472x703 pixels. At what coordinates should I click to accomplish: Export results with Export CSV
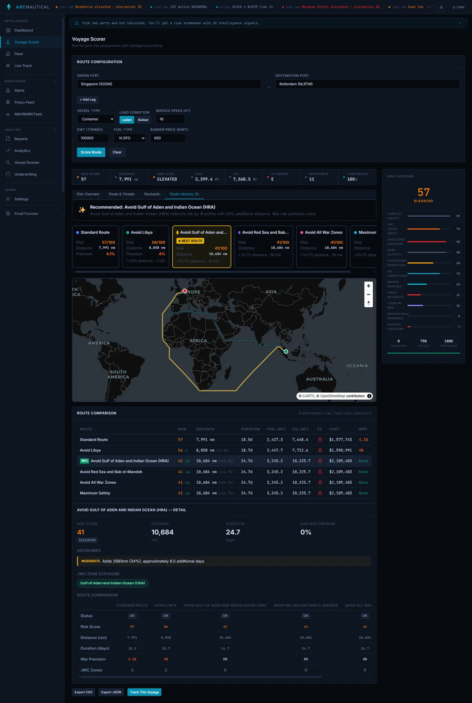(x=84, y=692)
